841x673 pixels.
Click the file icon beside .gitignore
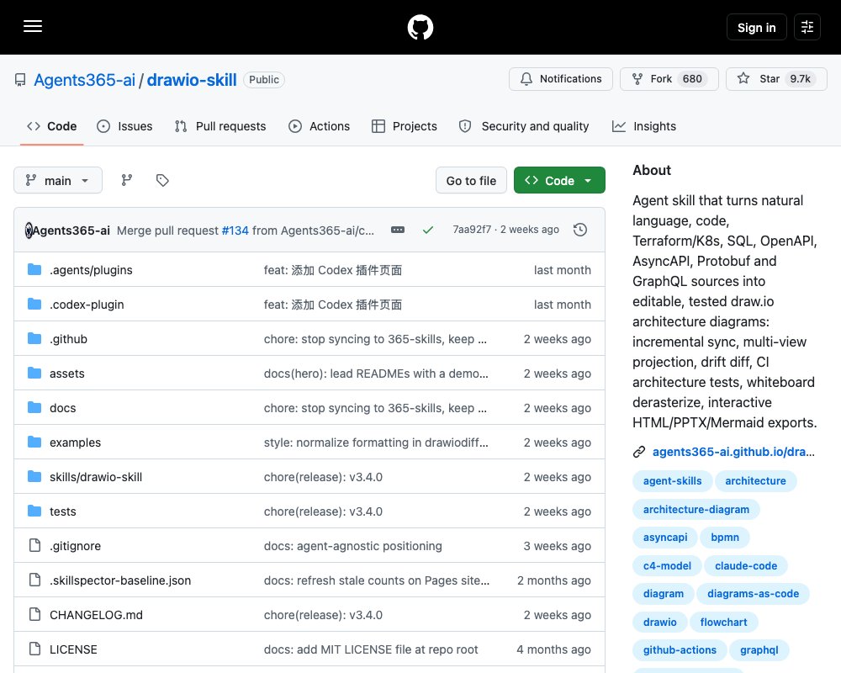(x=34, y=545)
